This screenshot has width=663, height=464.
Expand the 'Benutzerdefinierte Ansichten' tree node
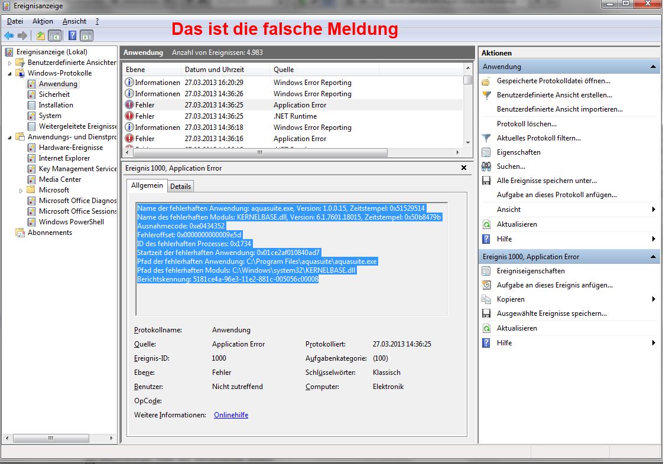[x=9, y=63]
